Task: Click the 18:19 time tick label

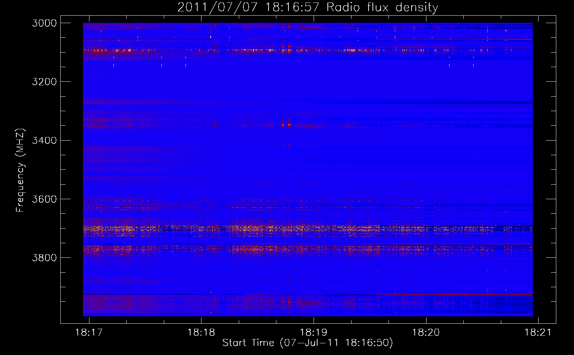Action: point(314,333)
